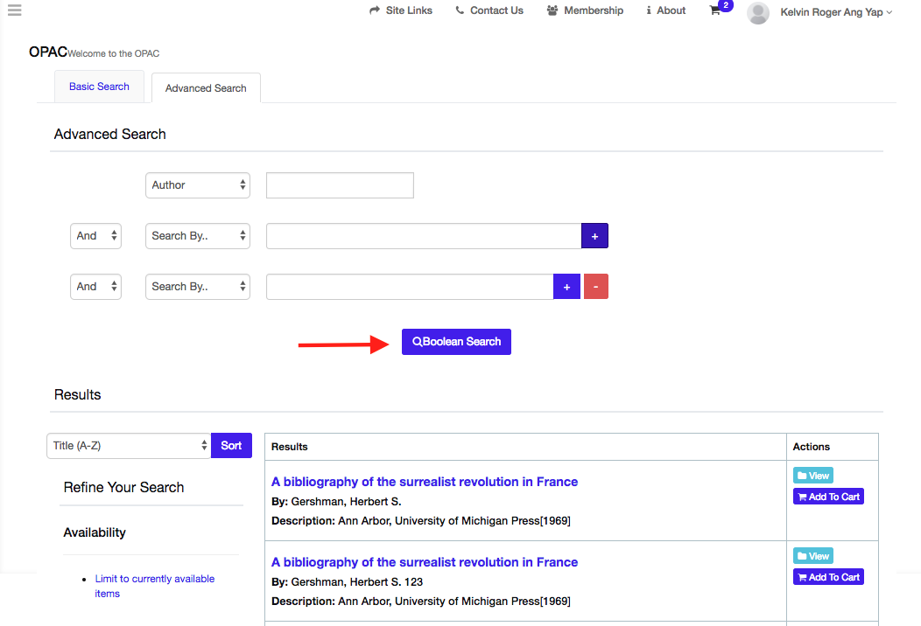This screenshot has width=921, height=626.
Task: Switch to the Basic Search tab
Action: 99,87
